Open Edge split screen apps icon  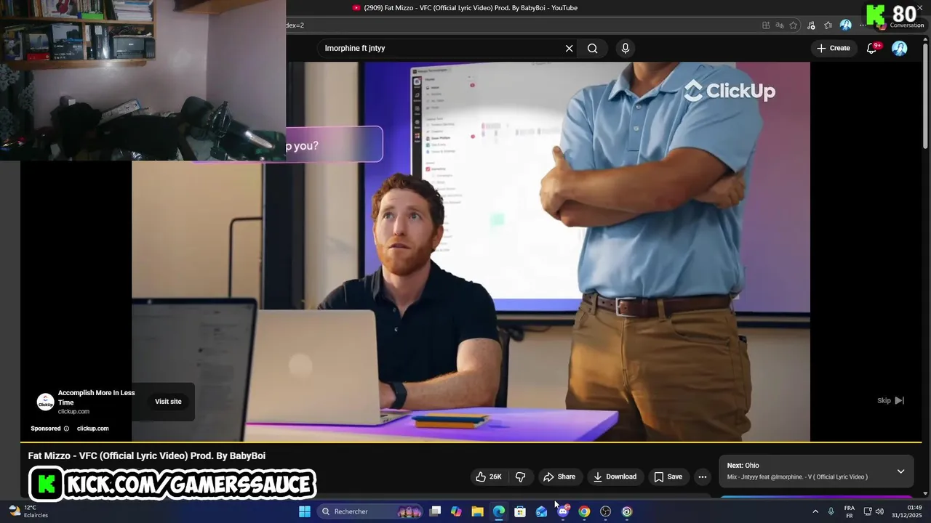point(766,25)
